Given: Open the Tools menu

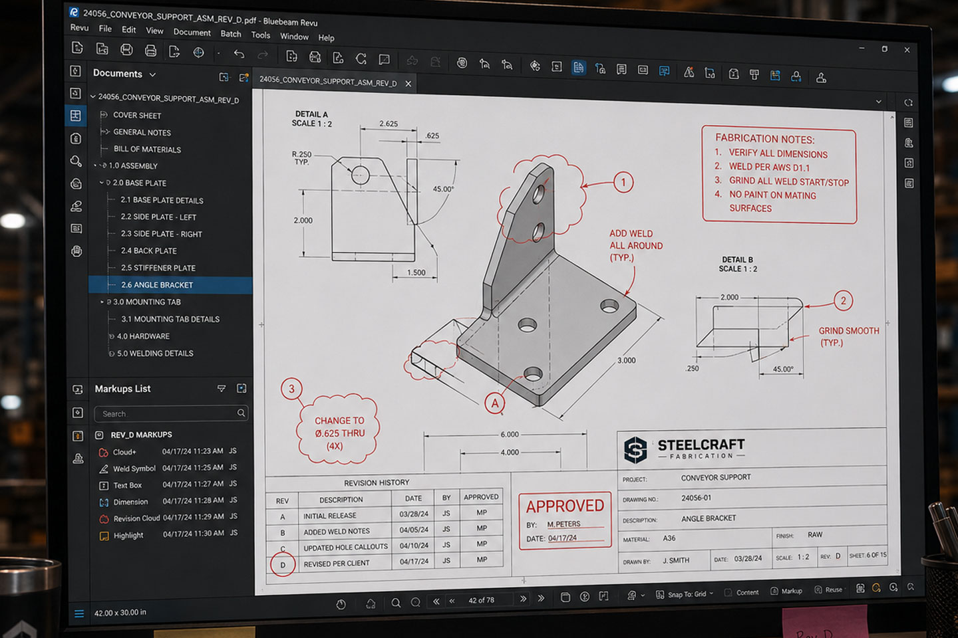Looking at the screenshot, I should (x=261, y=35).
